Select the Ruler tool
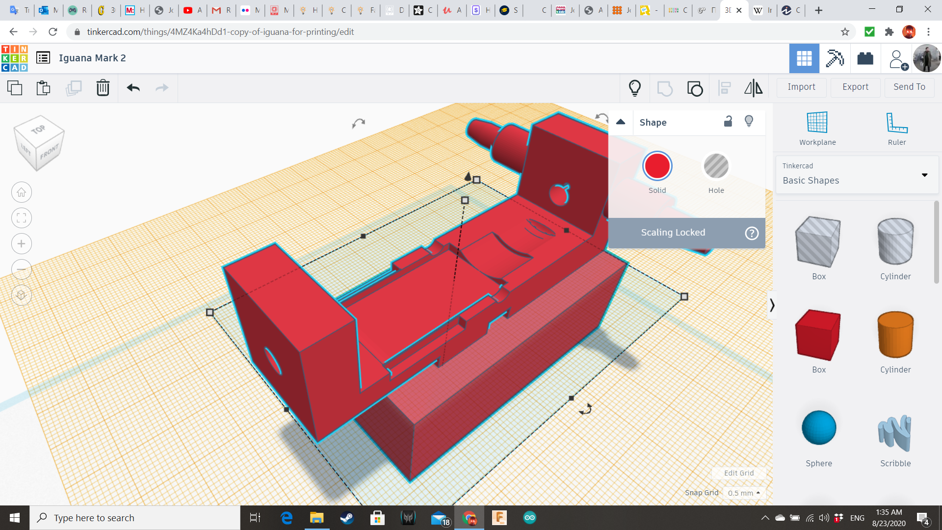The image size is (942, 530). click(896, 129)
